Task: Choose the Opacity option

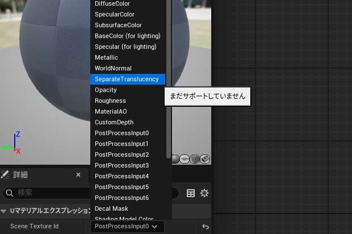Action: click(x=106, y=90)
